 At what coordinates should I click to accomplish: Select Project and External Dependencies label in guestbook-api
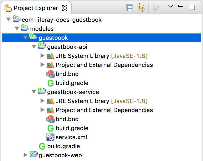point(104,65)
